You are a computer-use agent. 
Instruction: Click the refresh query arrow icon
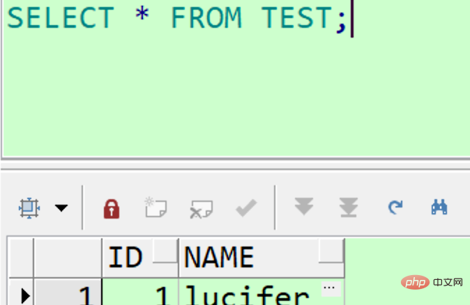[395, 207]
